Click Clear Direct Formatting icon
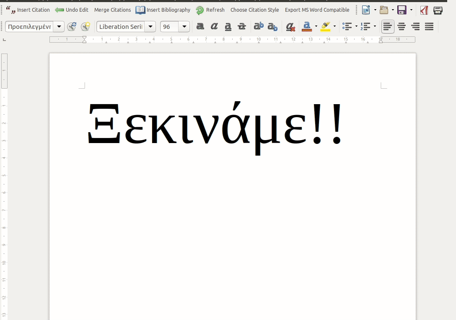 [290, 27]
